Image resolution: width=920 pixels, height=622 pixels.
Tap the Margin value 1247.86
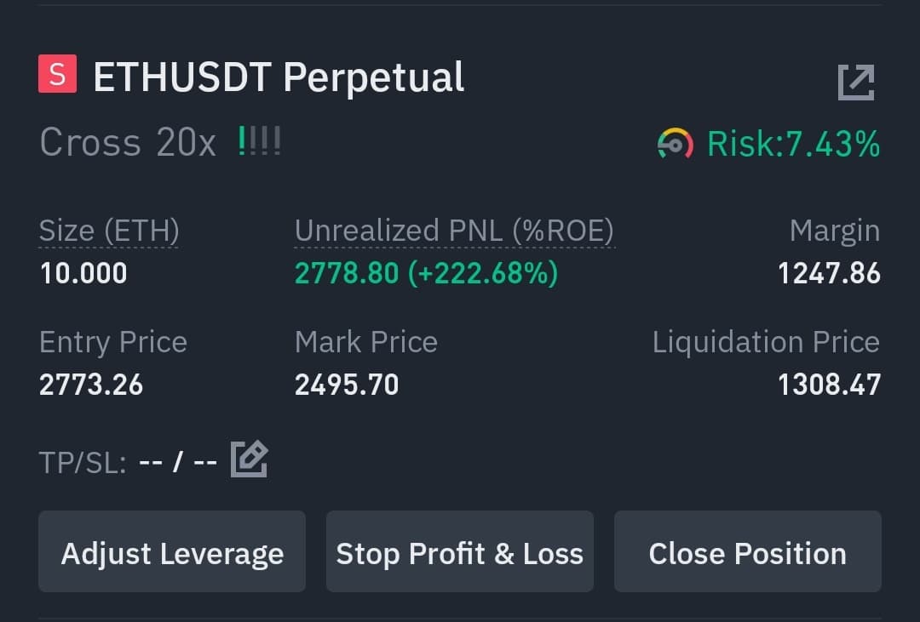829,273
